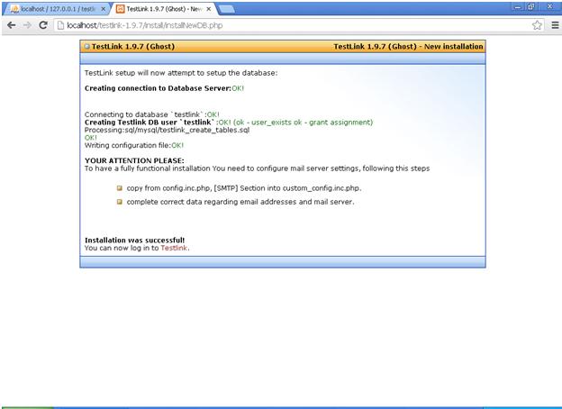This screenshot has width=562, height=409.
Task: Open a new browser tab
Action: 227,9
